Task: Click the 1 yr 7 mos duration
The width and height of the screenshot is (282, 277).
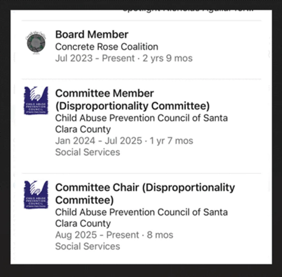Action: (x=171, y=141)
